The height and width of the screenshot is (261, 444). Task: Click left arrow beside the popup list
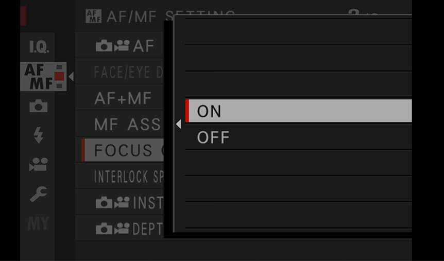(x=178, y=124)
